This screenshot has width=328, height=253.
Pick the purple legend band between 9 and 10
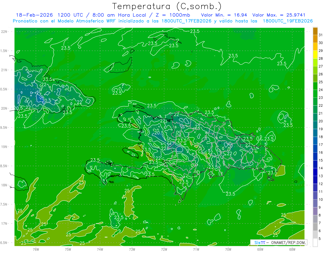click(315, 204)
